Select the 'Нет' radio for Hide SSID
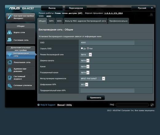Image resolution: width=160 pixels, height=135 pixels. [88, 48]
